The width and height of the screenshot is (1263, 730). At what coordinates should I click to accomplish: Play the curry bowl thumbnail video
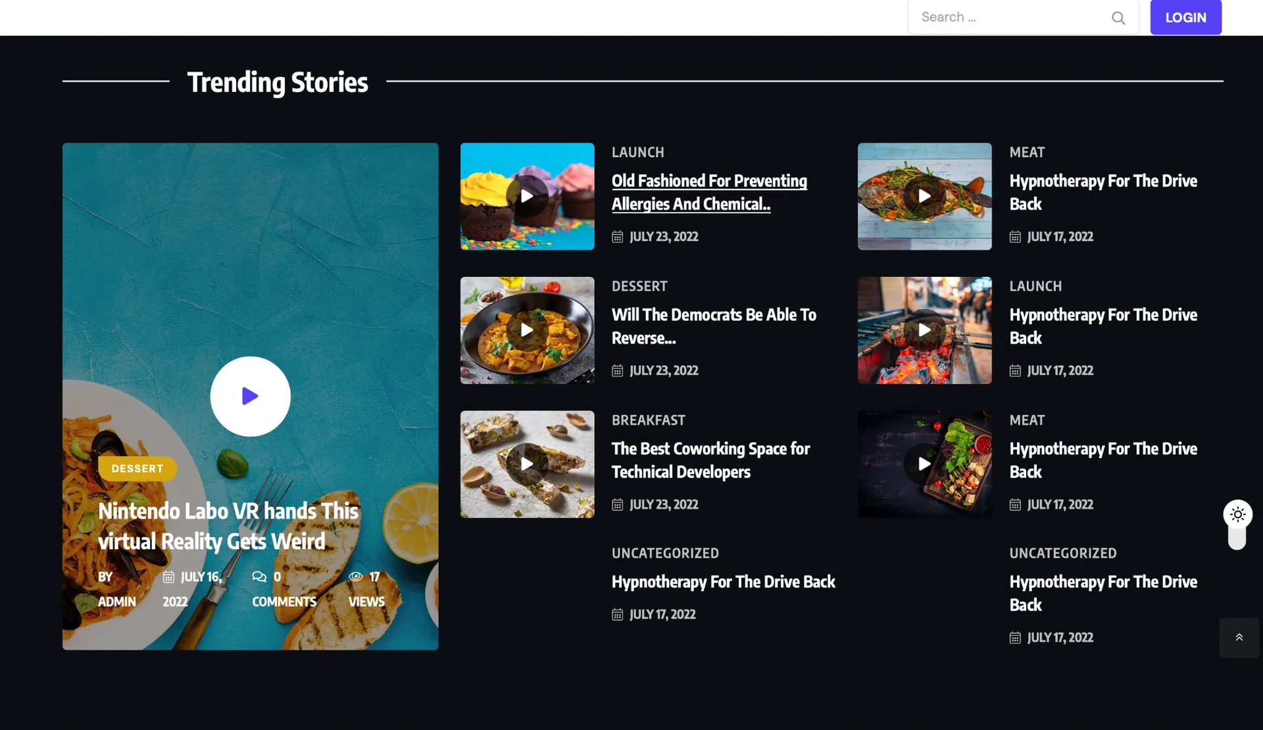[527, 330]
